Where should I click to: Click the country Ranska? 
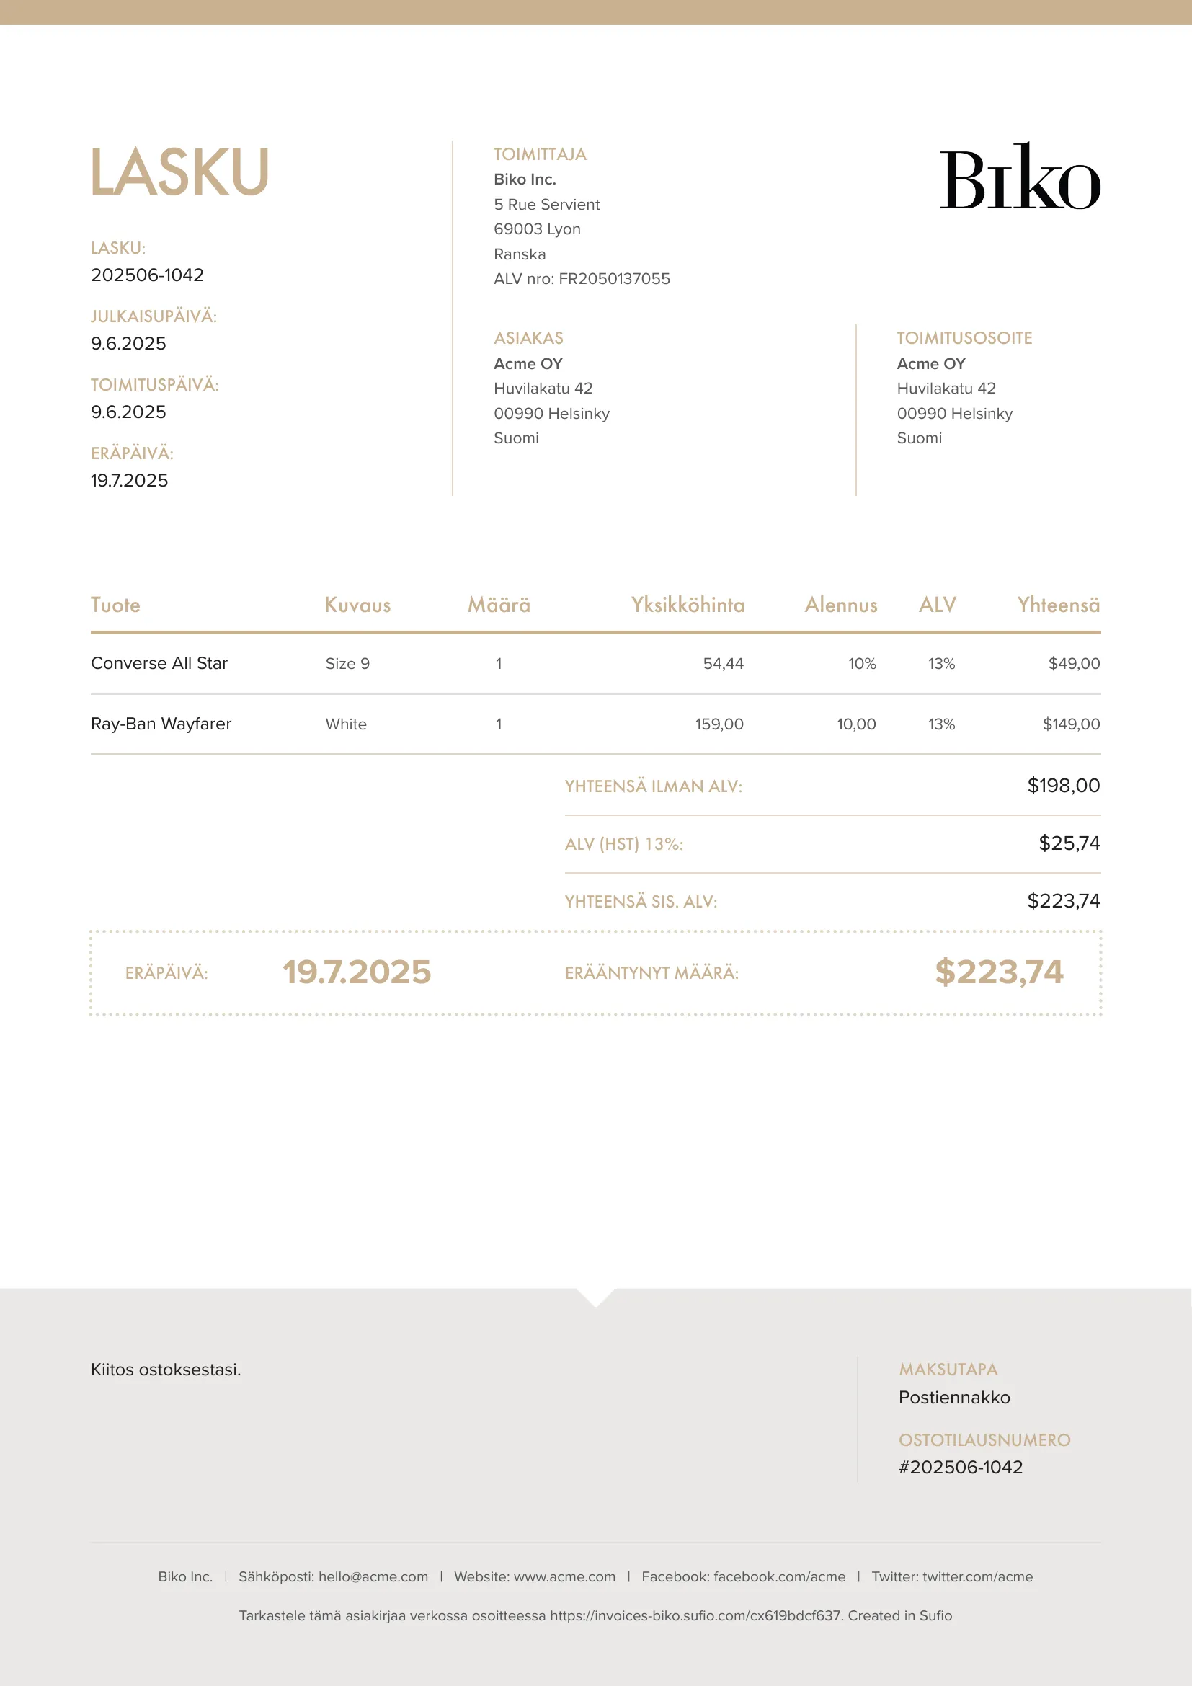[x=520, y=254]
